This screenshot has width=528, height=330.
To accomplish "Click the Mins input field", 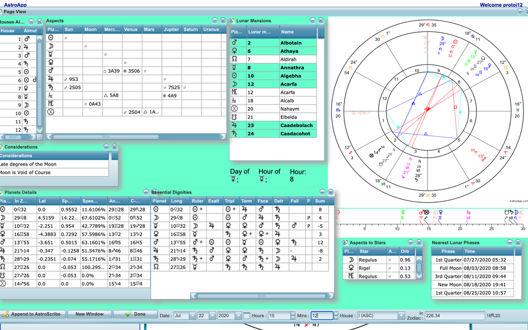I will click(322, 316).
